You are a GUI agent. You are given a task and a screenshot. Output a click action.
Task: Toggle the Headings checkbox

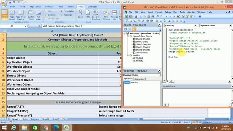click(x=62, y=15)
